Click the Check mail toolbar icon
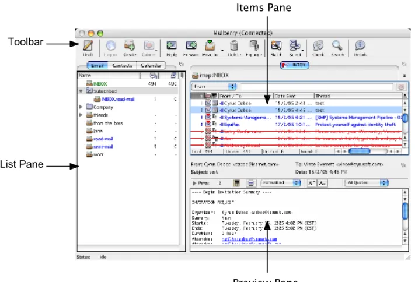Viewport: 415px width, 282px height. (318, 45)
